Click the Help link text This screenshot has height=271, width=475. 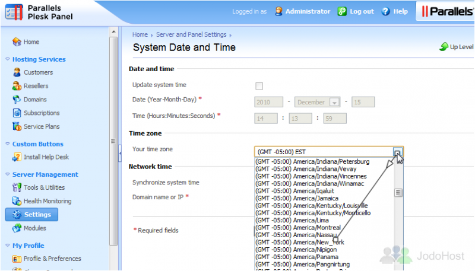tap(400, 11)
